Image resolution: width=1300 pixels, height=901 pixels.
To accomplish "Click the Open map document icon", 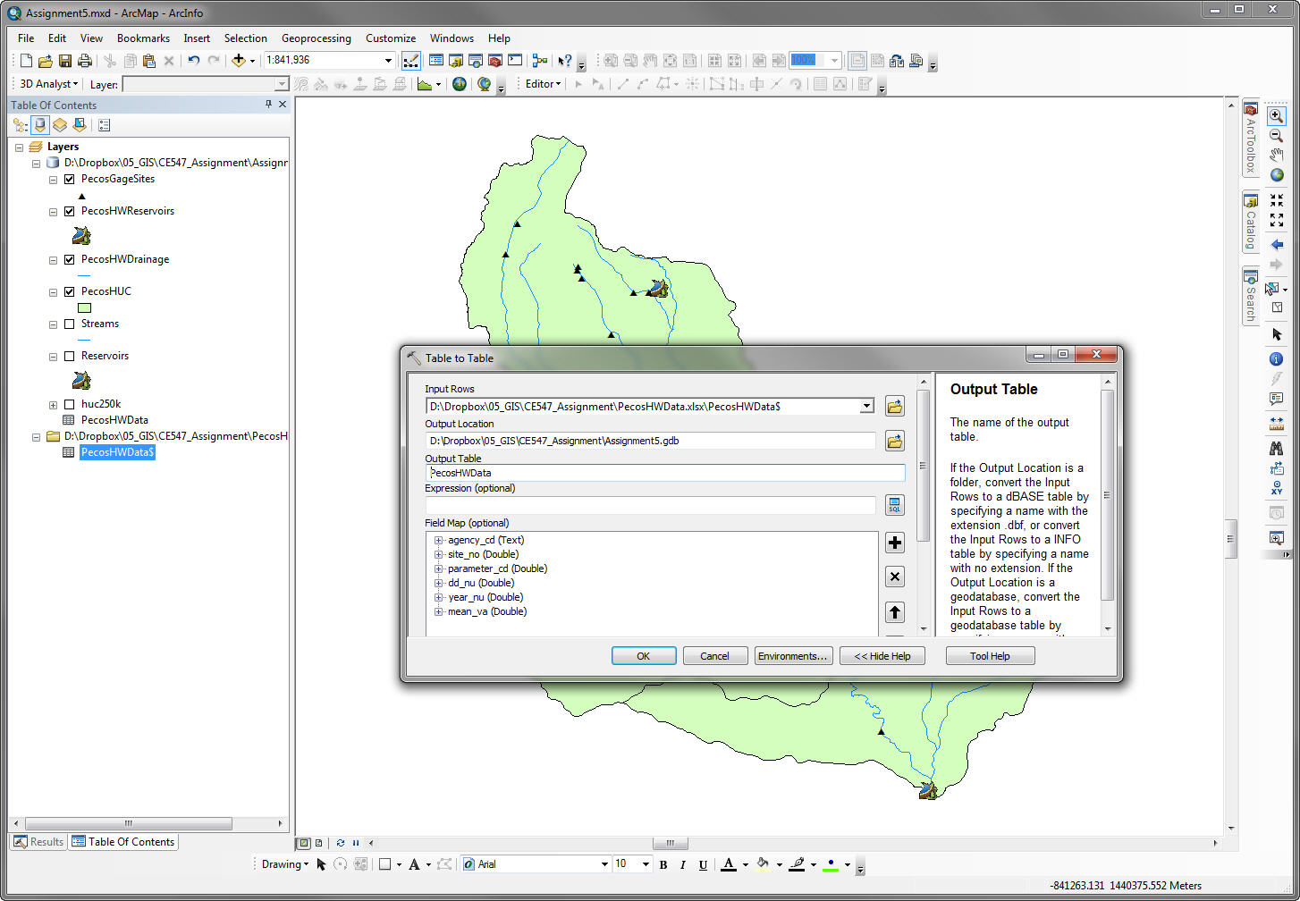I will click(46, 61).
